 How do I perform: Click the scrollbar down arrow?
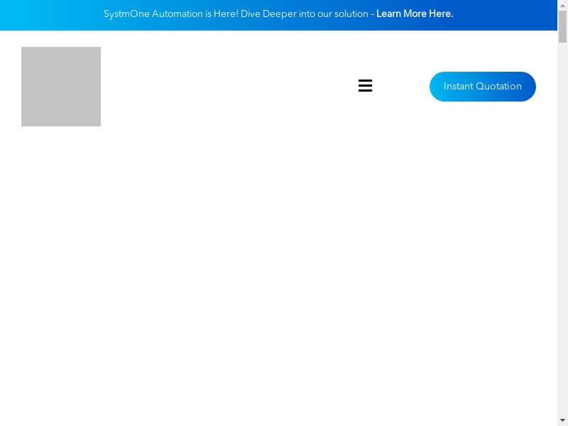[562, 420]
